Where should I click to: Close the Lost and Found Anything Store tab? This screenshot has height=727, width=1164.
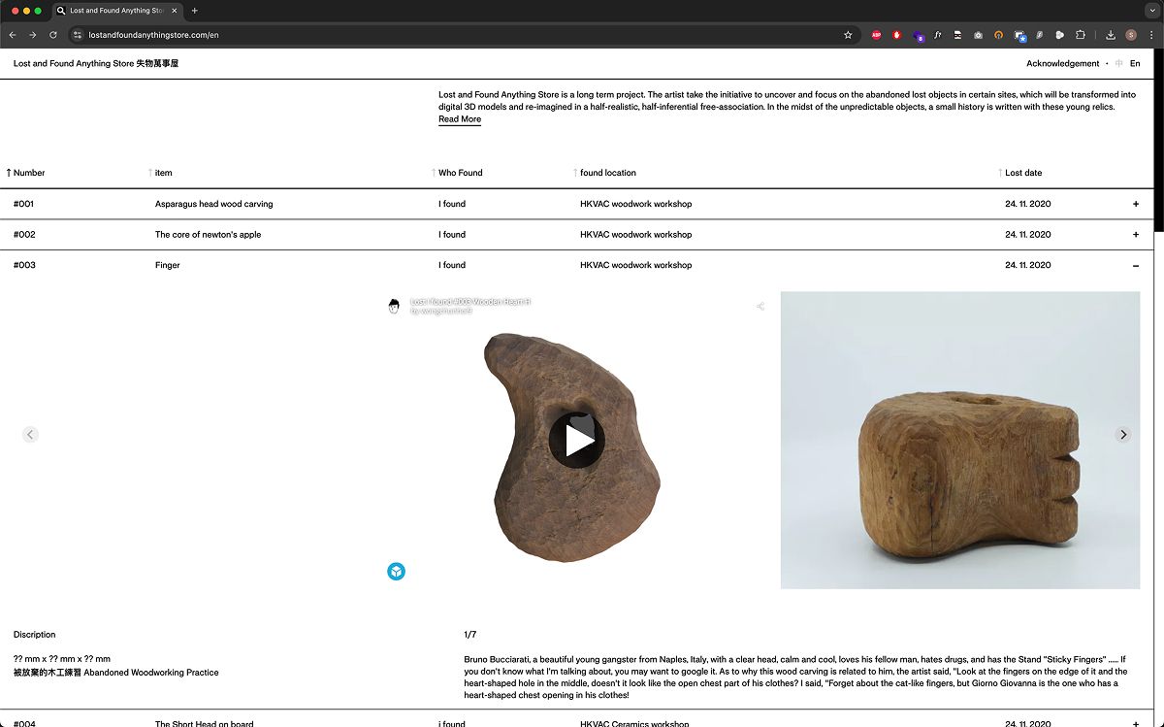point(174,11)
